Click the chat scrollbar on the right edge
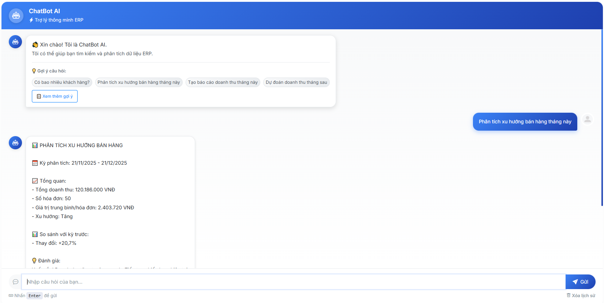The height and width of the screenshot is (303, 604). tap(602, 117)
